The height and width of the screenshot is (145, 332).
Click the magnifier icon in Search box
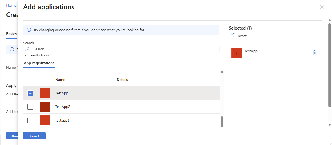coord(28,49)
